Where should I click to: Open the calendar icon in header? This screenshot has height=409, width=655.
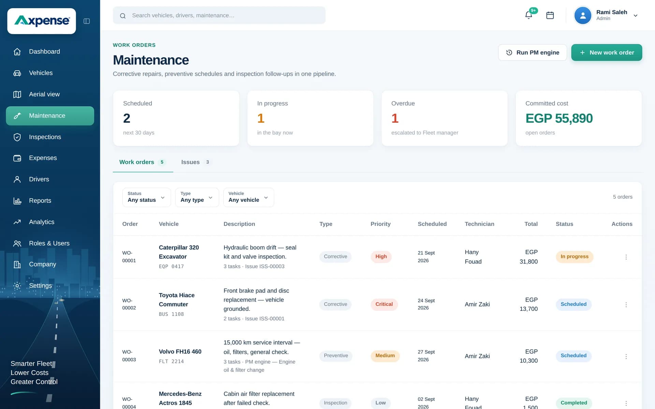click(550, 15)
